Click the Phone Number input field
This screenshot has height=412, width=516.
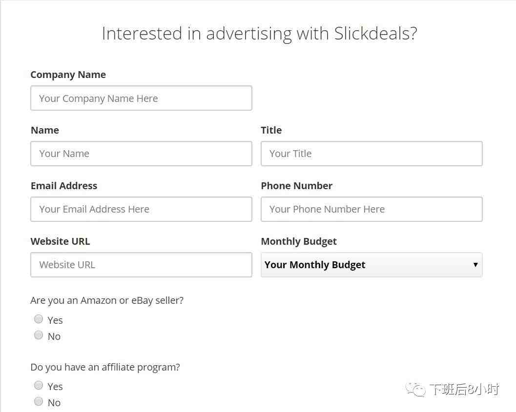coord(372,209)
